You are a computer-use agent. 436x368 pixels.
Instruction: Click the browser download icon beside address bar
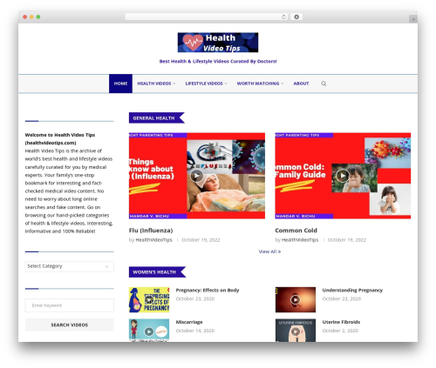[x=296, y=17]
